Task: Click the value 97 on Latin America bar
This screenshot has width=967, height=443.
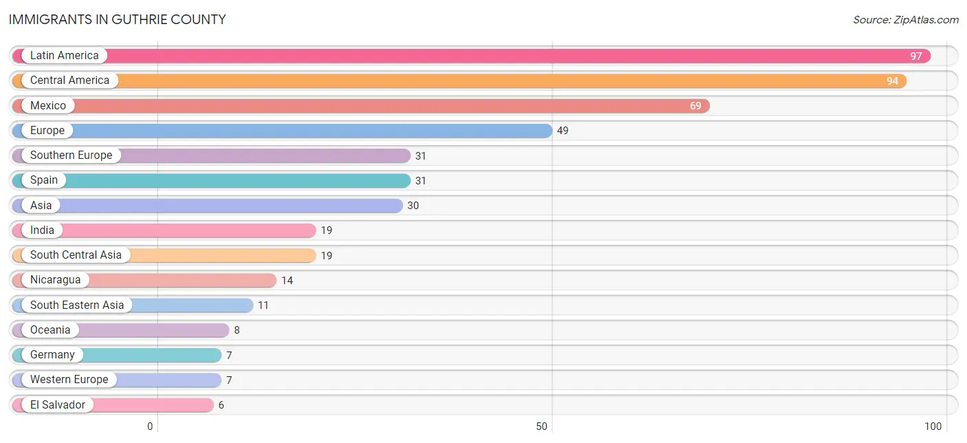Action: (x=915, y=56)
